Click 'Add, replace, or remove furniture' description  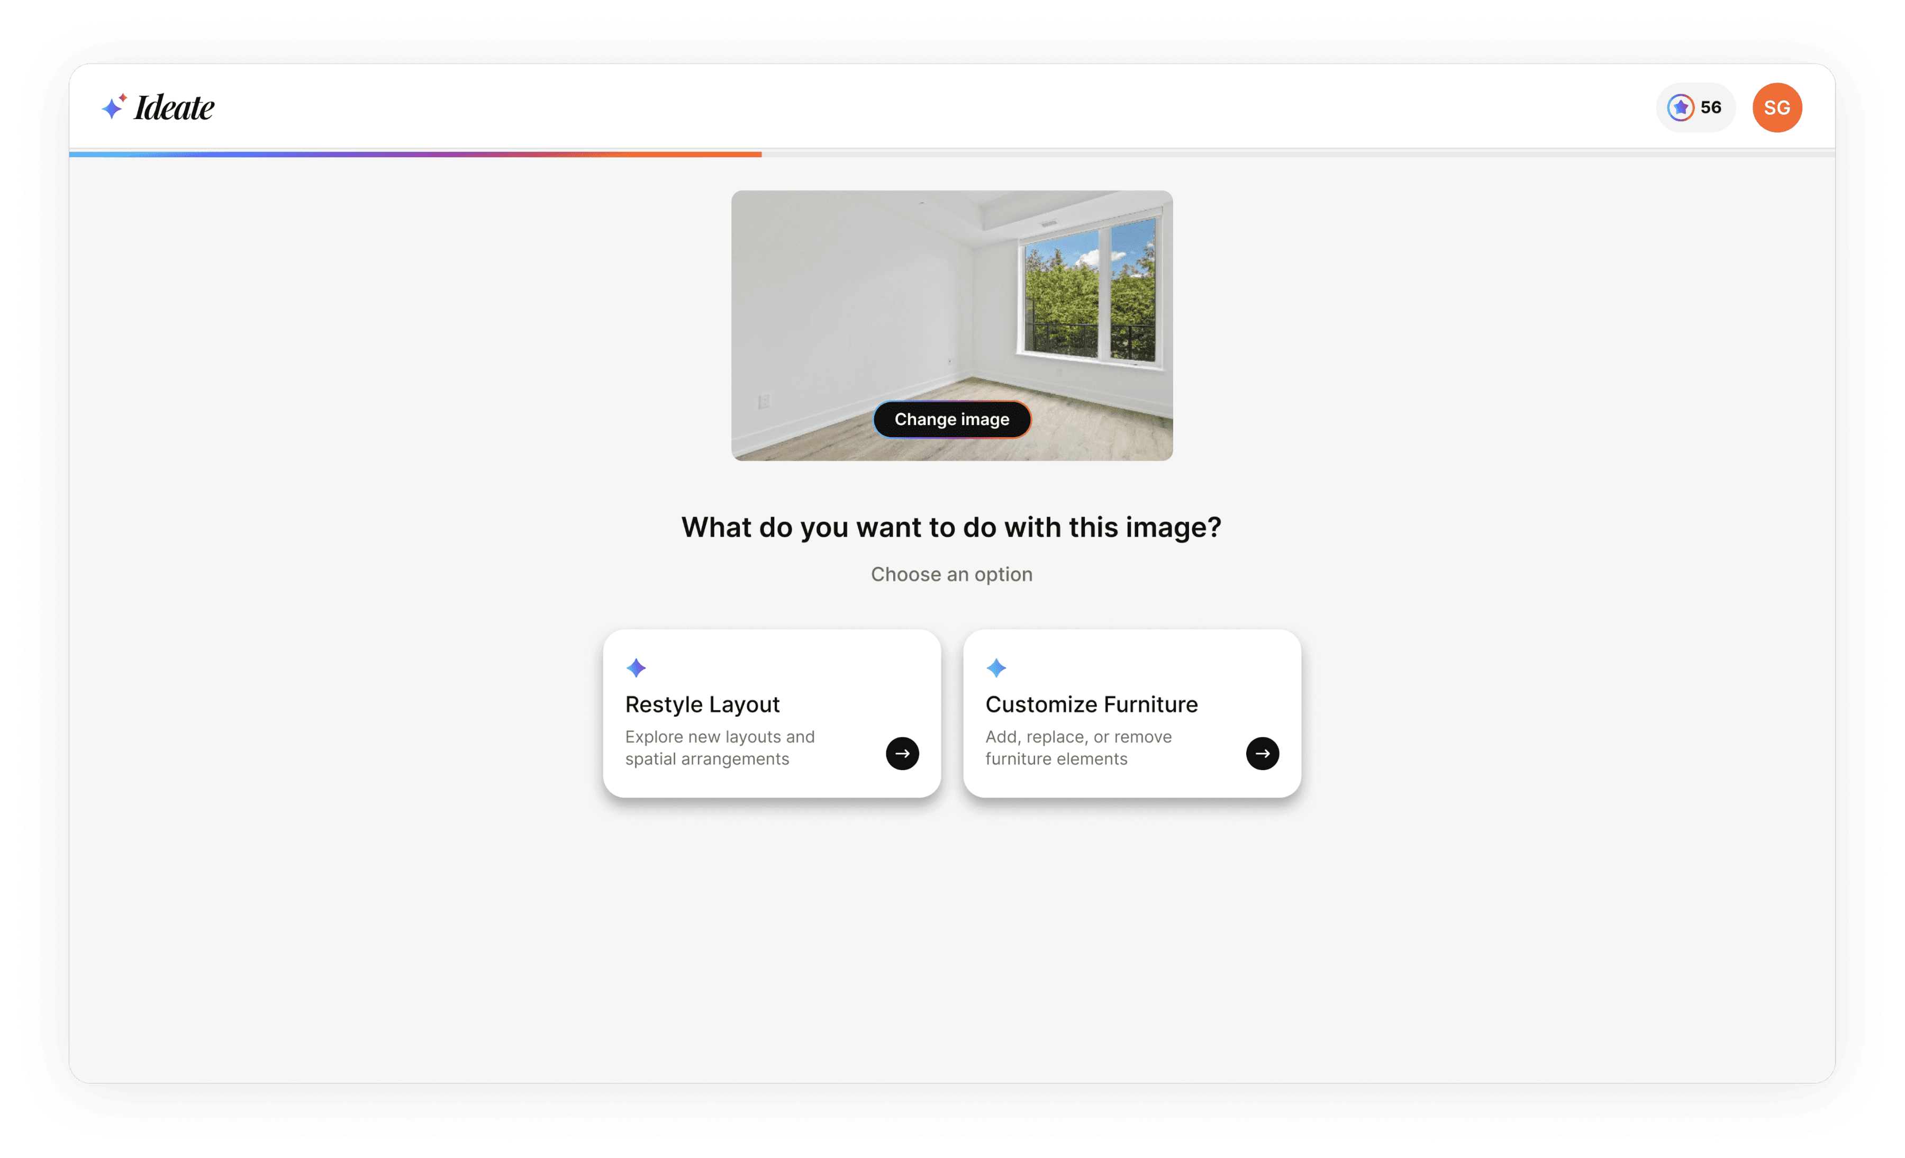pyautogui.click(x=1078, y=747)
